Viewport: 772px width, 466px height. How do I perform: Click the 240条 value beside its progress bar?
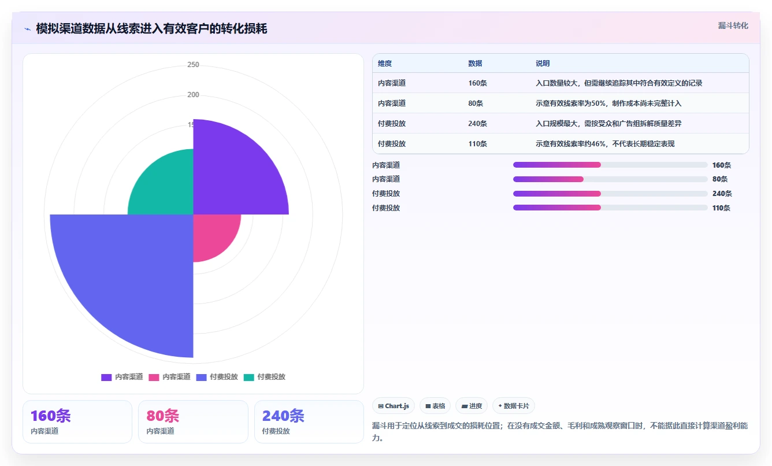[x=722, y=194]
